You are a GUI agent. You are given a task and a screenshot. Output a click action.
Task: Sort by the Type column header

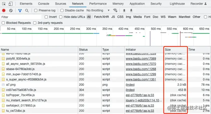coord(113,50)
